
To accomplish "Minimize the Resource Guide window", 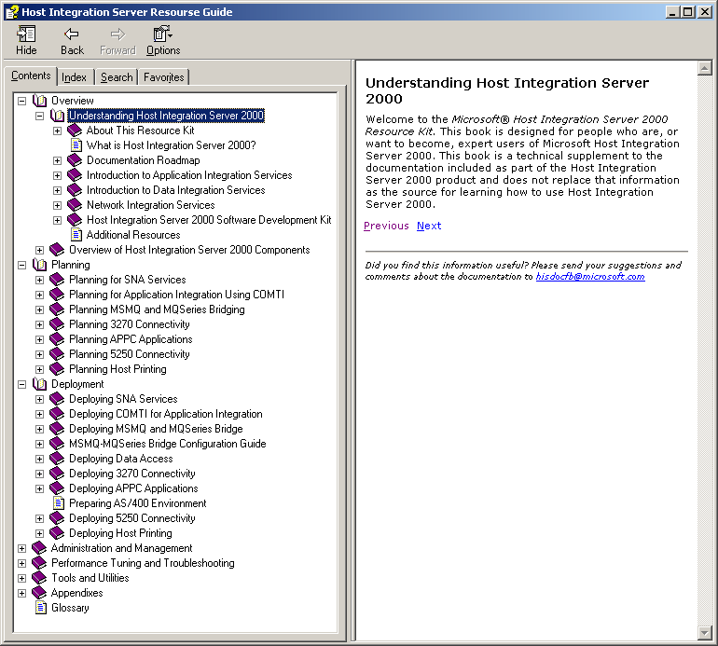I will point(672,12).
